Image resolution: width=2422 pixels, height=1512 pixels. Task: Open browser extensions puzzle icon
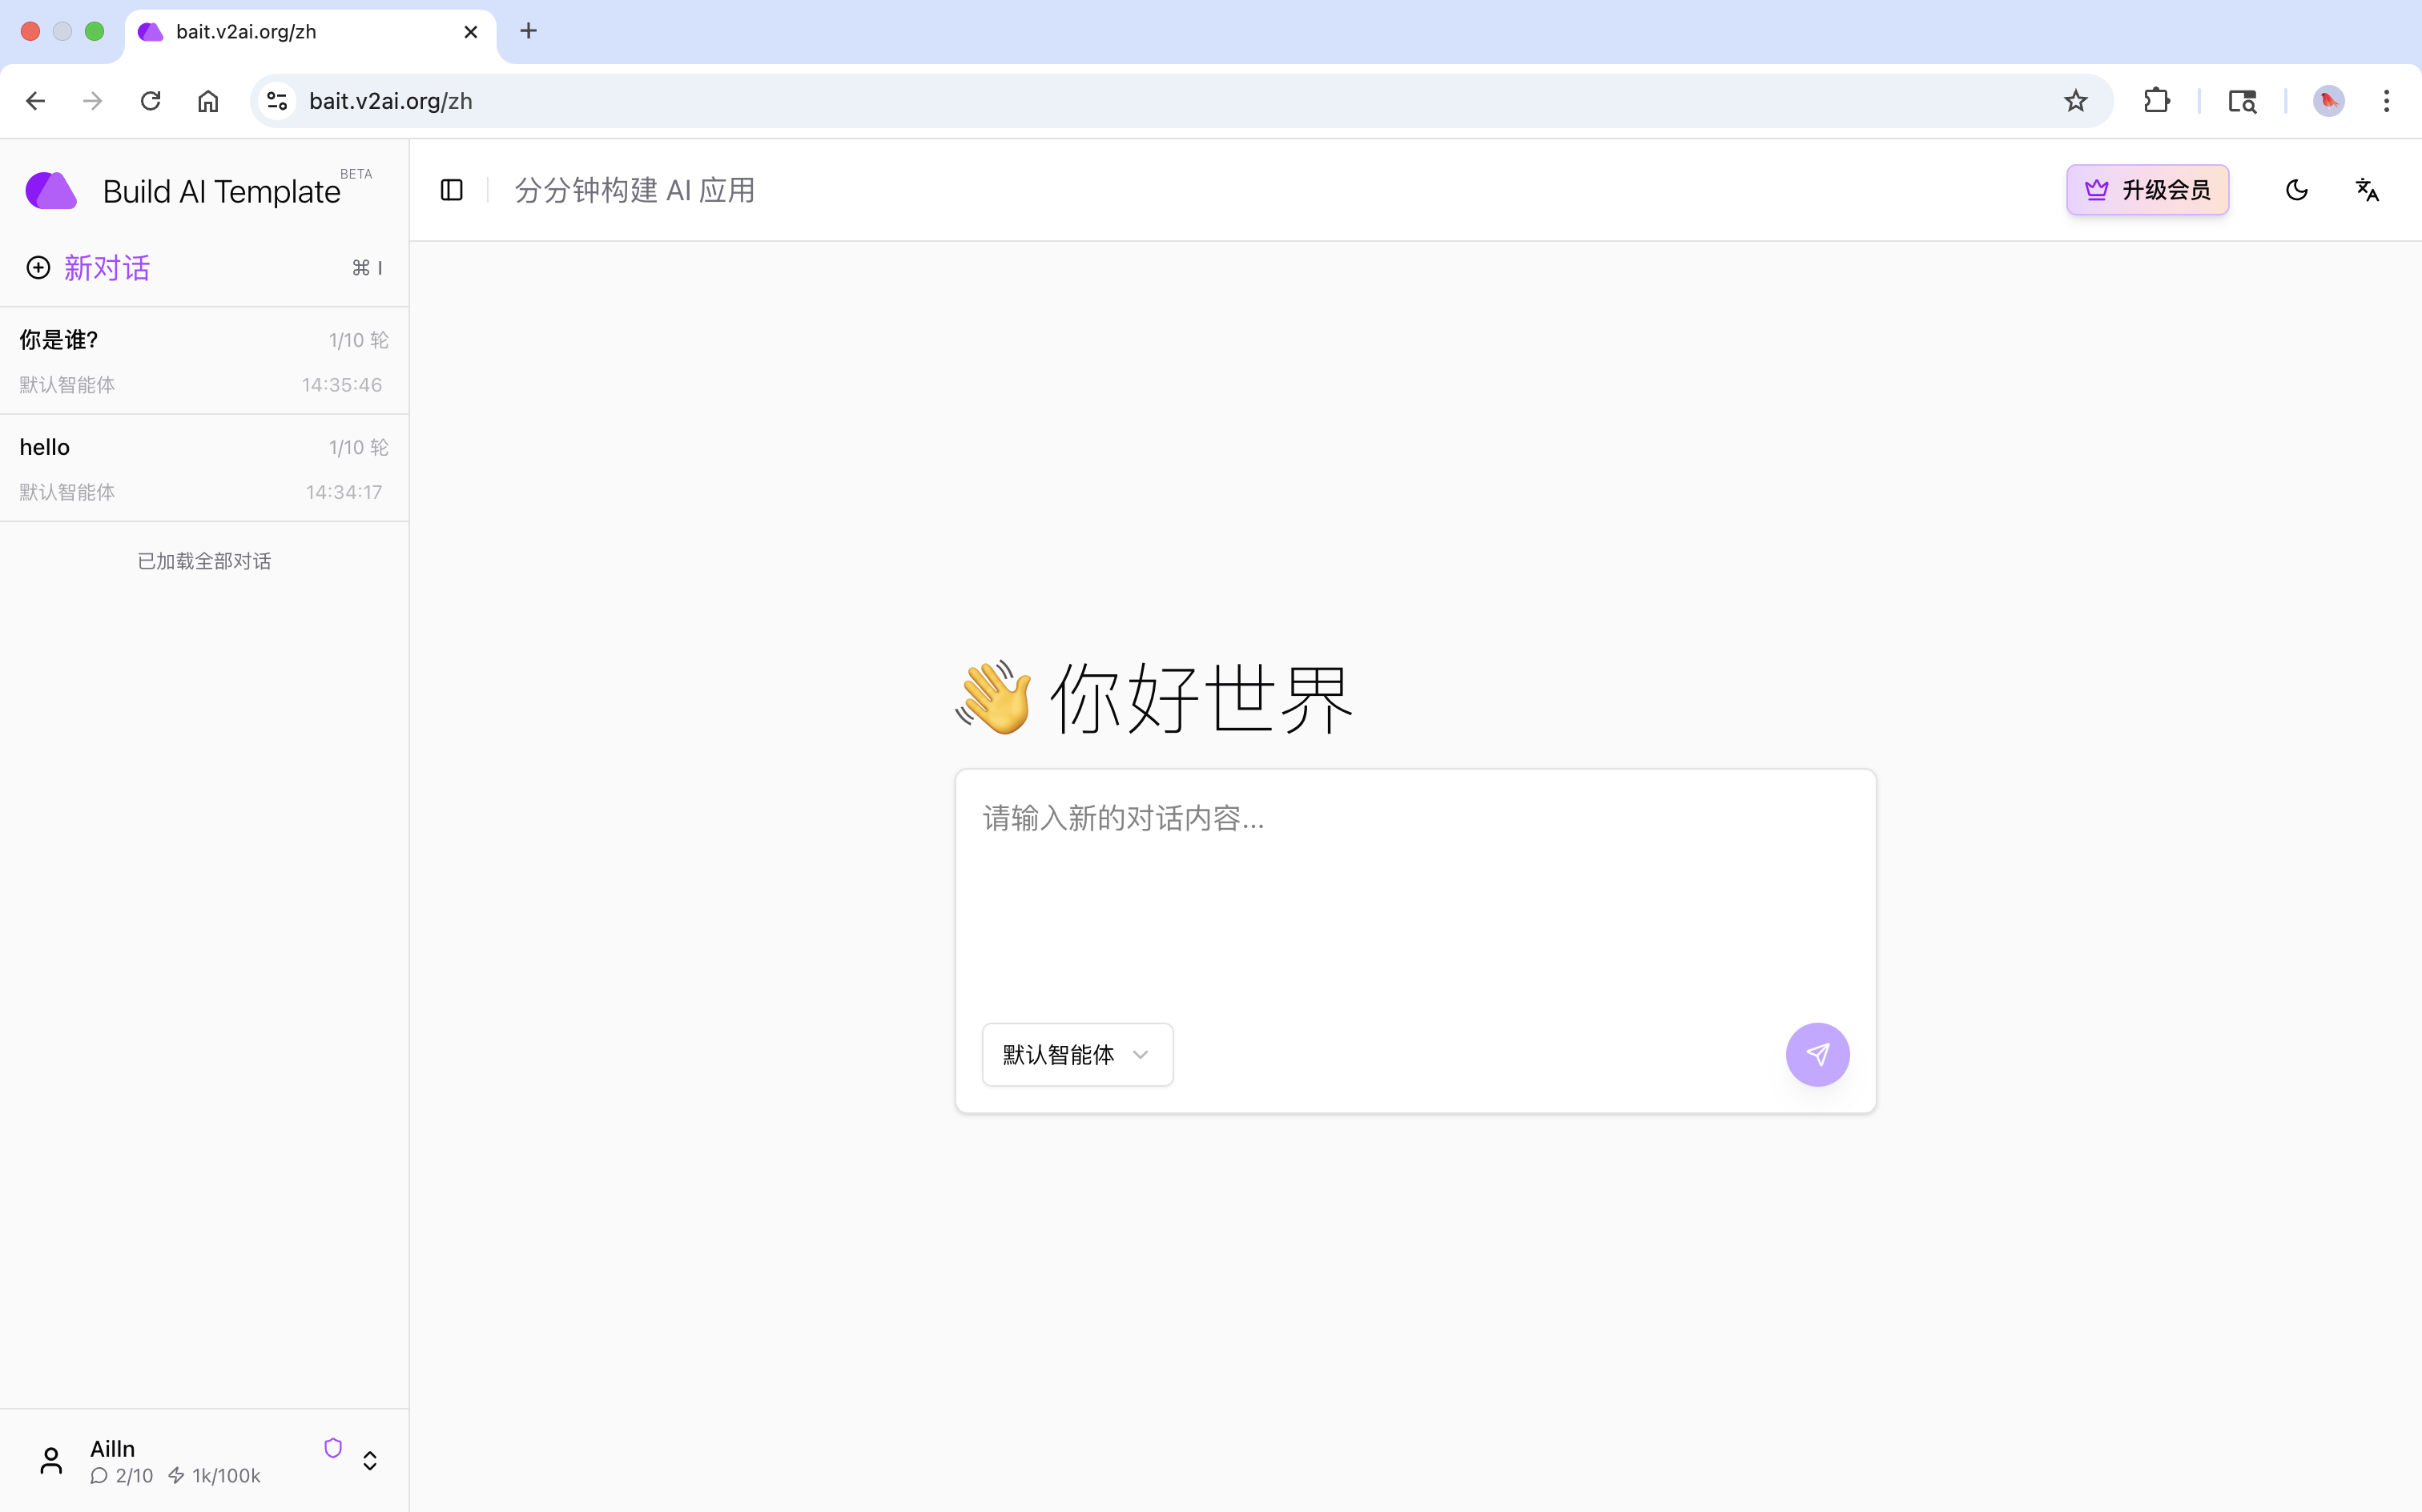[2157, 101]
